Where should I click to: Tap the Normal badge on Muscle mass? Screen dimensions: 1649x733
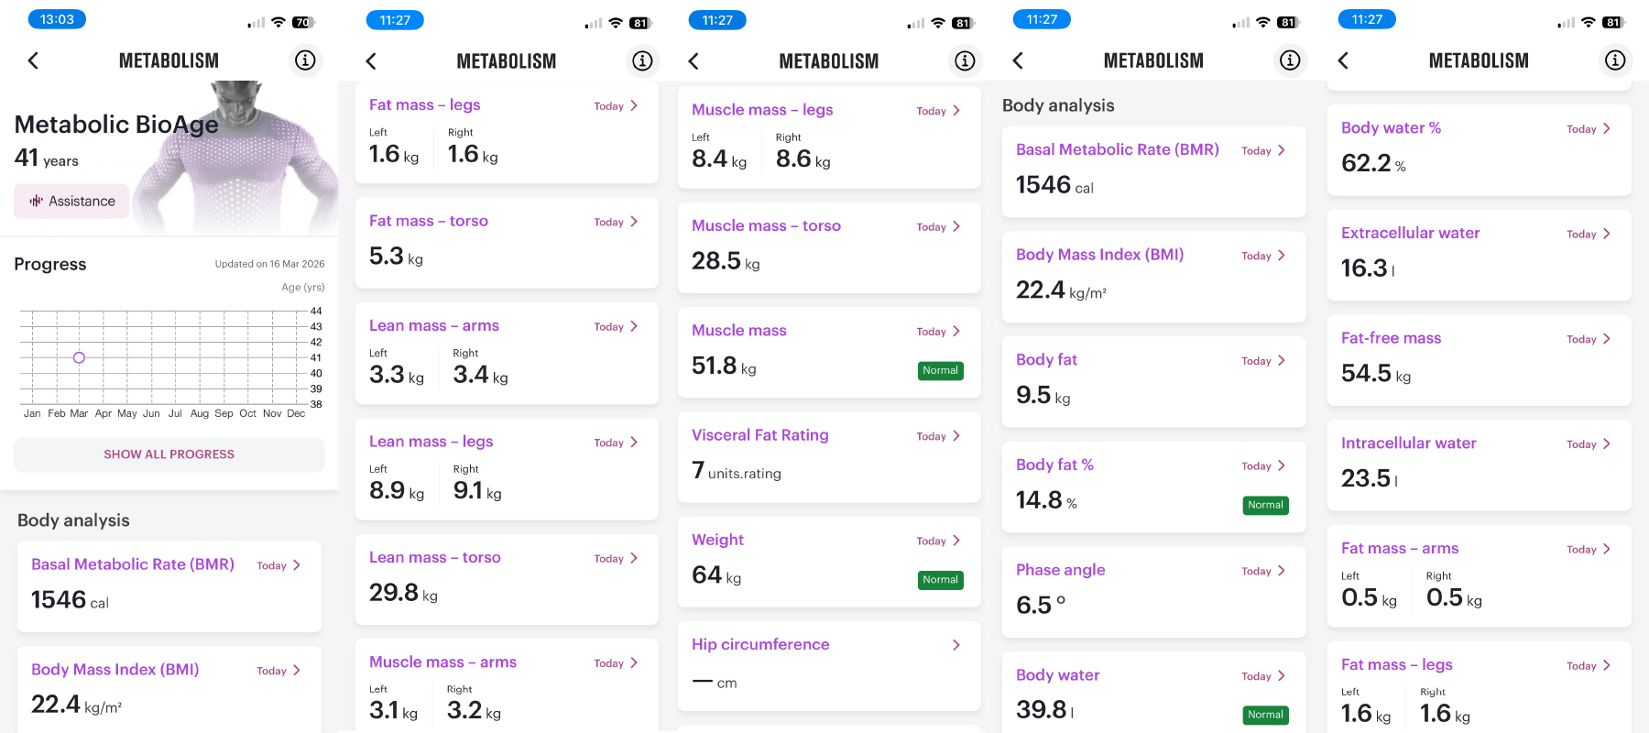(x=941, y=371)
